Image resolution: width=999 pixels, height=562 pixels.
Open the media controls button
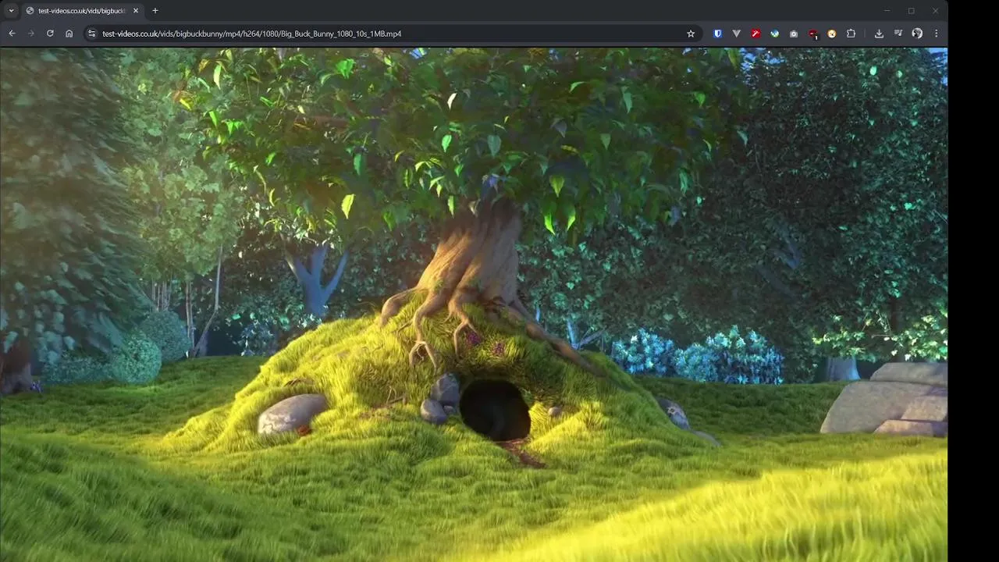(898, 34)
